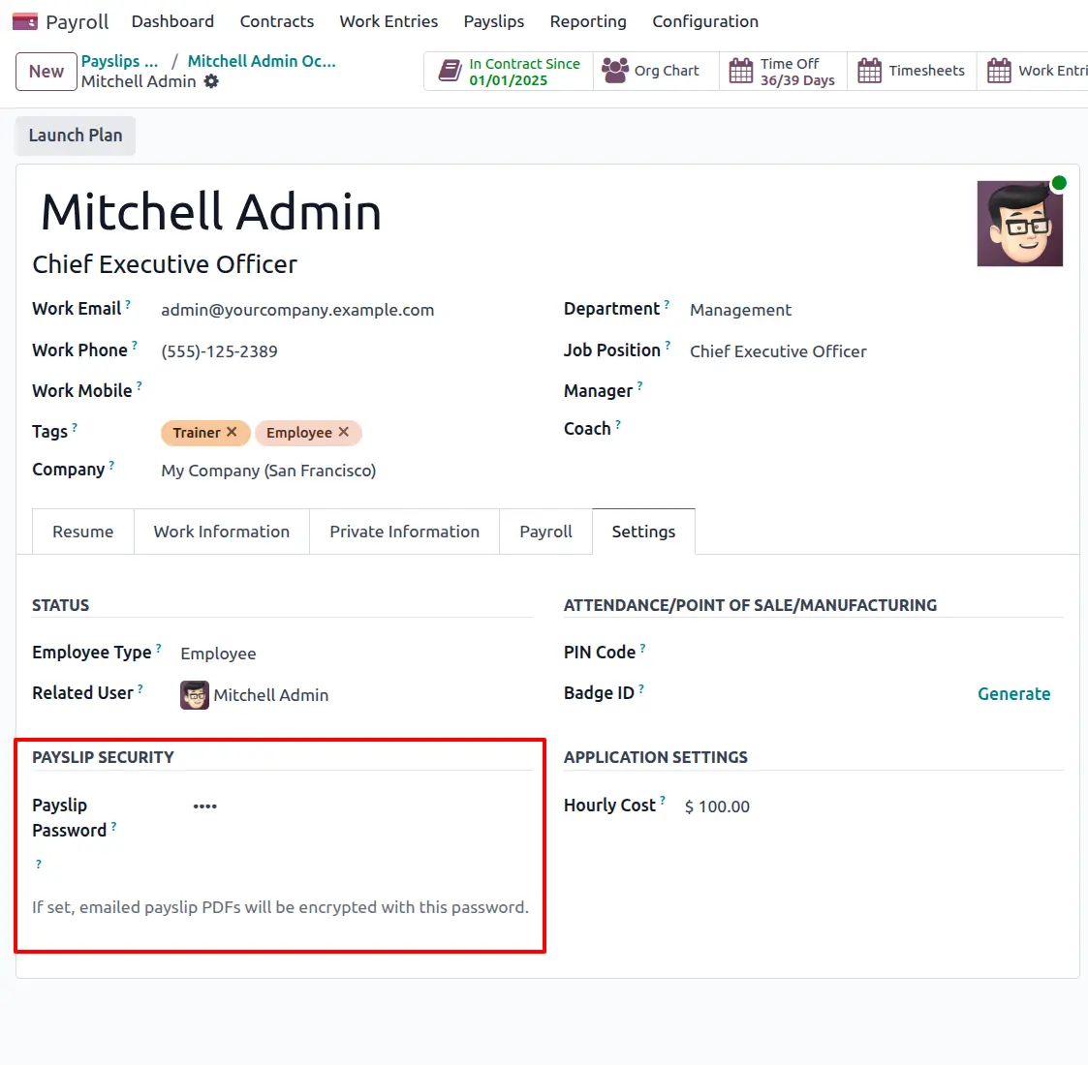Viewport: 1088px width, 1065px height.
Task: Switch to the Work Information tab
Action: 221,532
